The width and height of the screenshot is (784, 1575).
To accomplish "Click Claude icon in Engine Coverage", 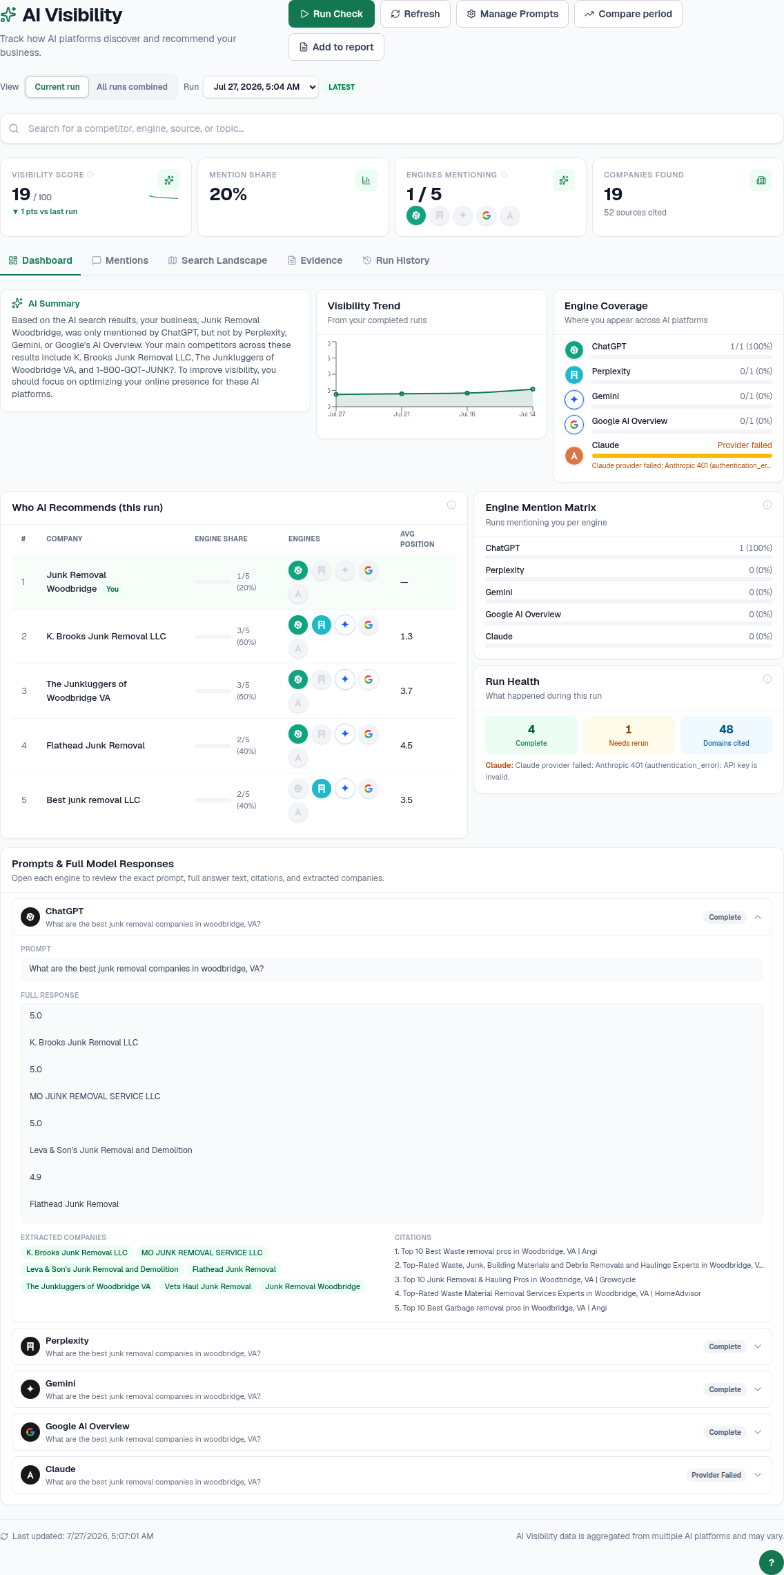I will (574, 456).
